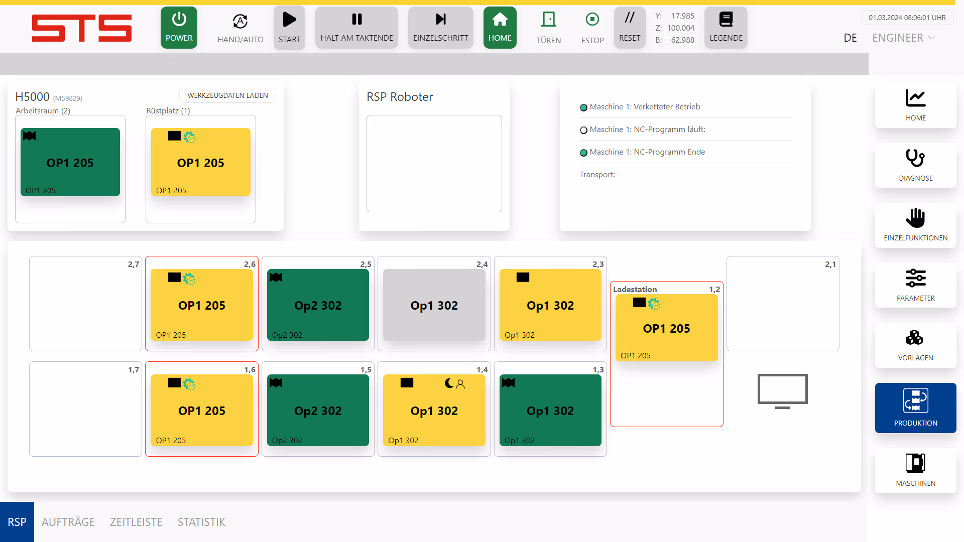The height and width of the screenshot is (542, 964).
Task: Click WERKZEUGDATEN LADEN button
Action: click(227, 95)
